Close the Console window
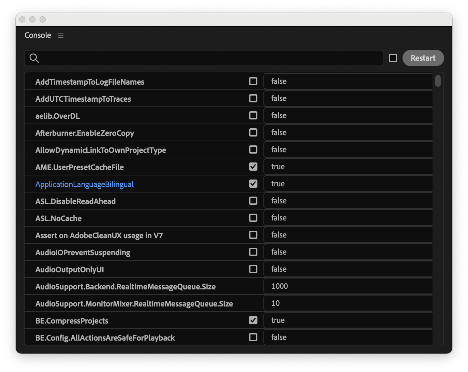The width and height of the screenshot is (468, 372). [22, 19]
